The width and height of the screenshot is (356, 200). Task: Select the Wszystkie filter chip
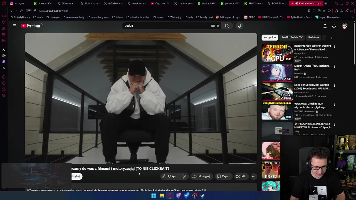pos(270,37)
